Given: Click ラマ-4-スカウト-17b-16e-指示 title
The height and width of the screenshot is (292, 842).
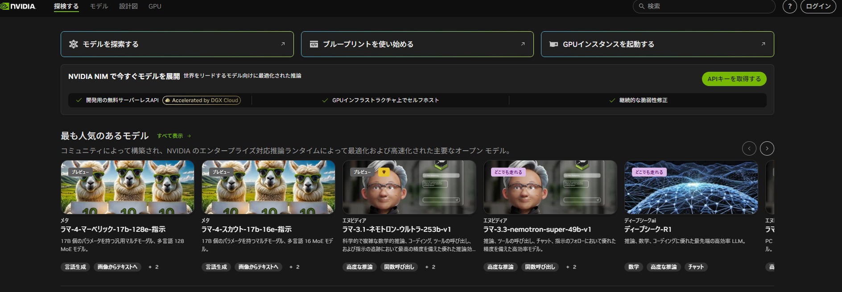Looking at the screenshot, I should click(247, 230).
